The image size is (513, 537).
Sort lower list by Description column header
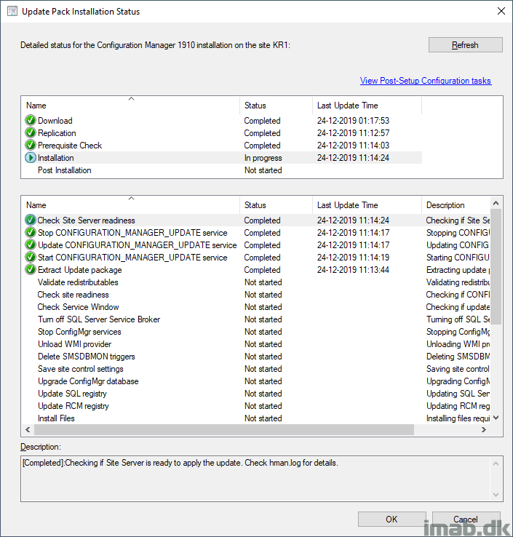[x=456, y=204]
